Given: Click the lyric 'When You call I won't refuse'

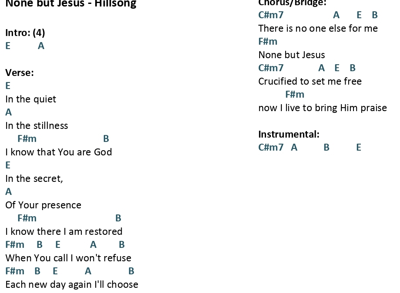Looking at the screenshot, I should tap(68, 258).
